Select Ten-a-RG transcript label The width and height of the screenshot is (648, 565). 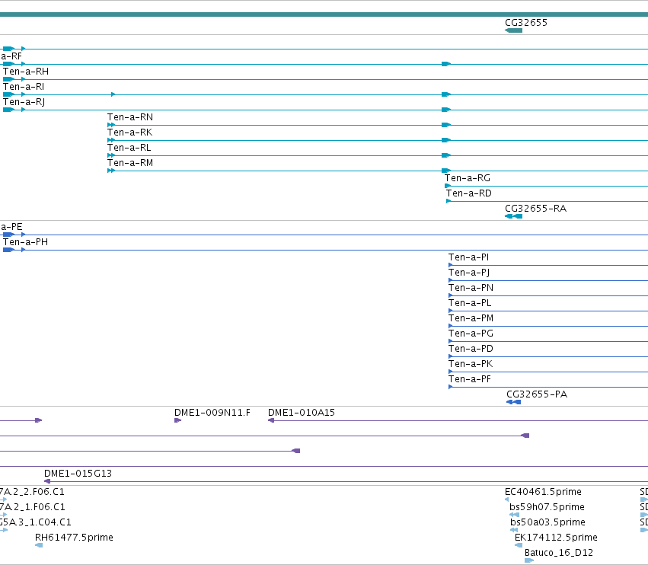pos(468,178)
